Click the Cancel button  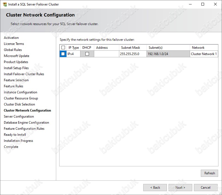[205, 188]
